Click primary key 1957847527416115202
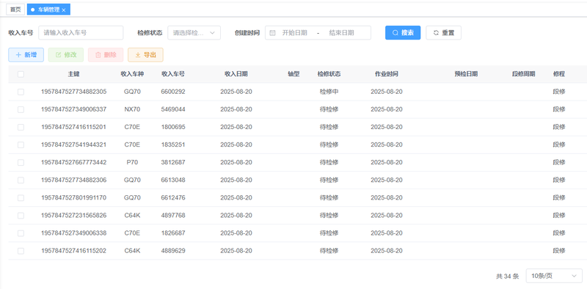The width and height of the screenshot is (587, 289). tap(74, 251)
